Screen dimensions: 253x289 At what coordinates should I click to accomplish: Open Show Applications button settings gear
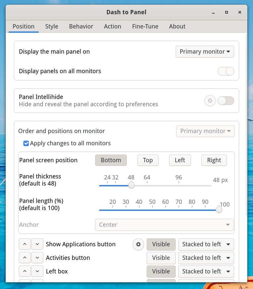pyautogui.click(x=138, y=244)
